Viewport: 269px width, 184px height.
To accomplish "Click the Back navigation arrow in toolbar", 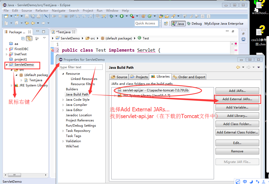I will pyautogui.click(x=33, y=23).
